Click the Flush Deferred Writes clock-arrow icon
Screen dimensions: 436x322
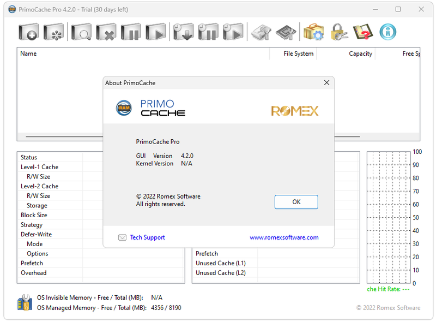[x=183, y=32]
